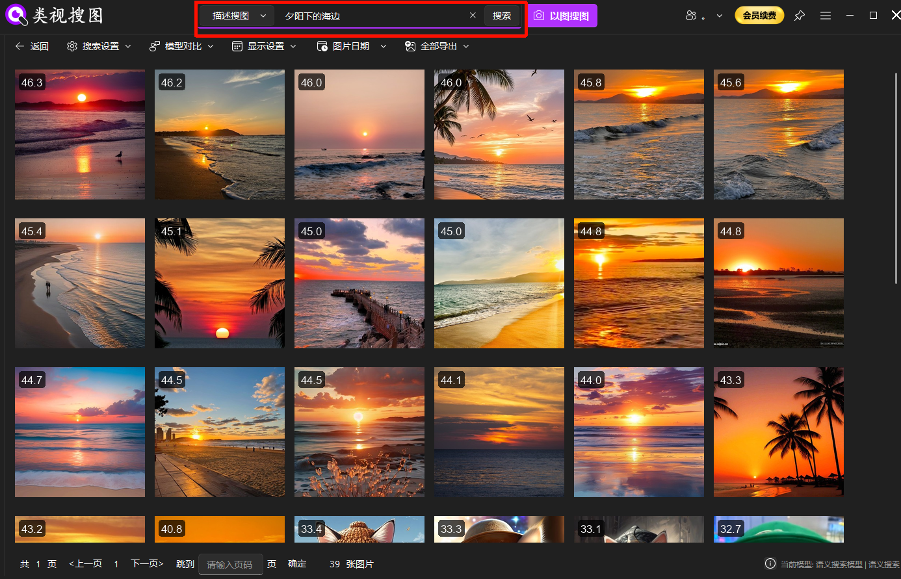Viewport: 901px width, 579px height.
Task: Open 搜索设置 via the gear icon
Action: [72, 45]
